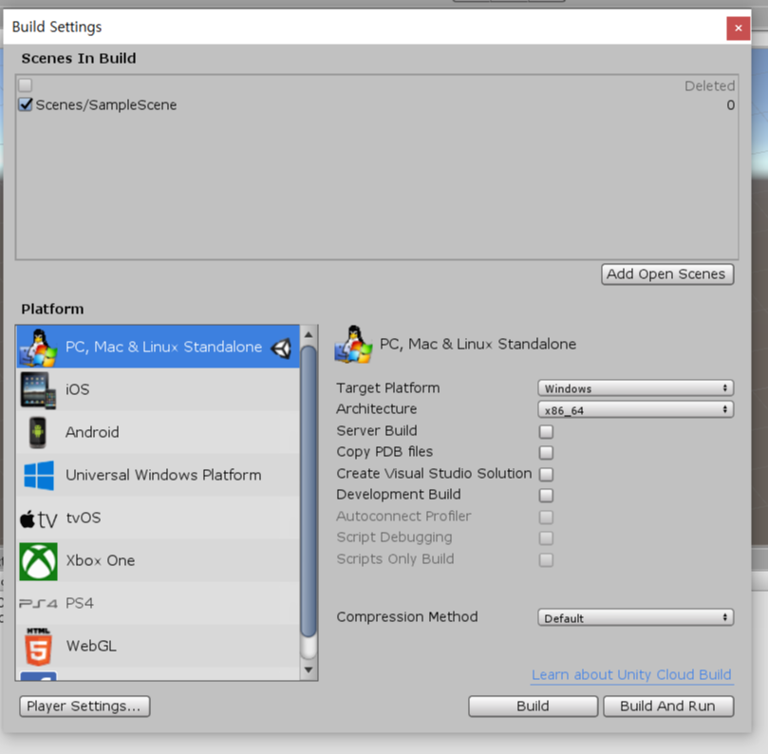Screen dimensions: 768x754
Task: Open the Compression Method dropdown
Action: (x=635, y=617)
